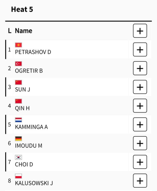The image size is (157, 191).
Task: Expand all rows with header plus button
Action: [140, 31]
